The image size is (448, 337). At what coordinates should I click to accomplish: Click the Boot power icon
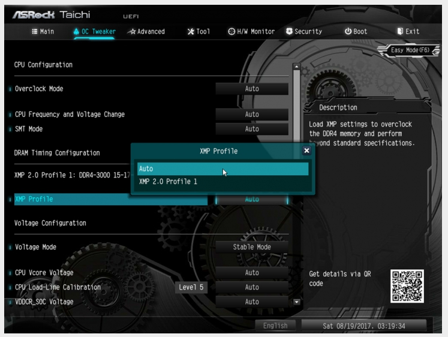[x=348, y=31]
